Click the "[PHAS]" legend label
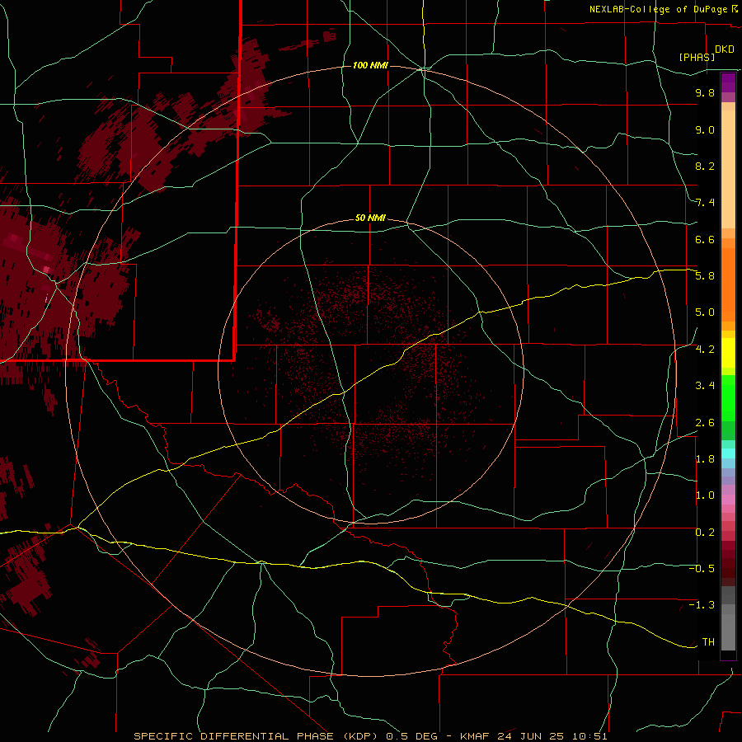Screen dimensions: 742x742 point(697,57)
